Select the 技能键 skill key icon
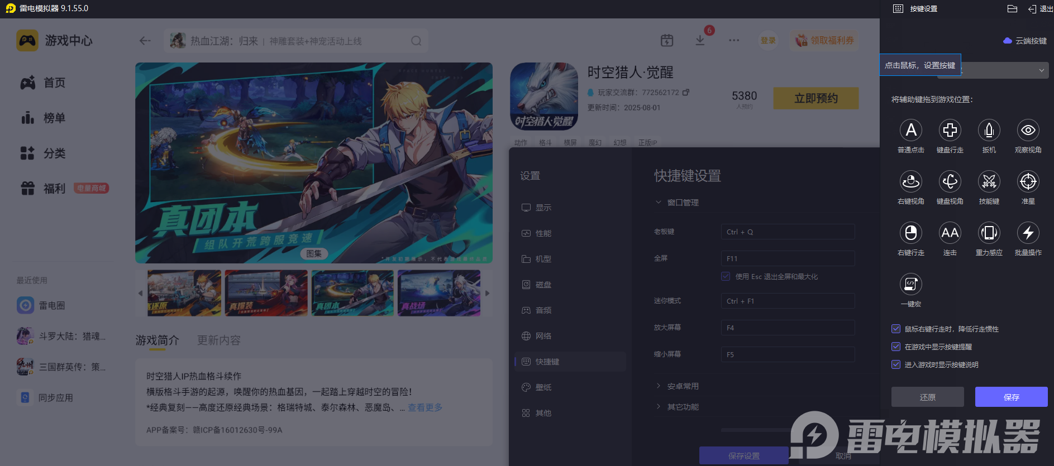This screenshot has width=1054, height=466. 989,181
